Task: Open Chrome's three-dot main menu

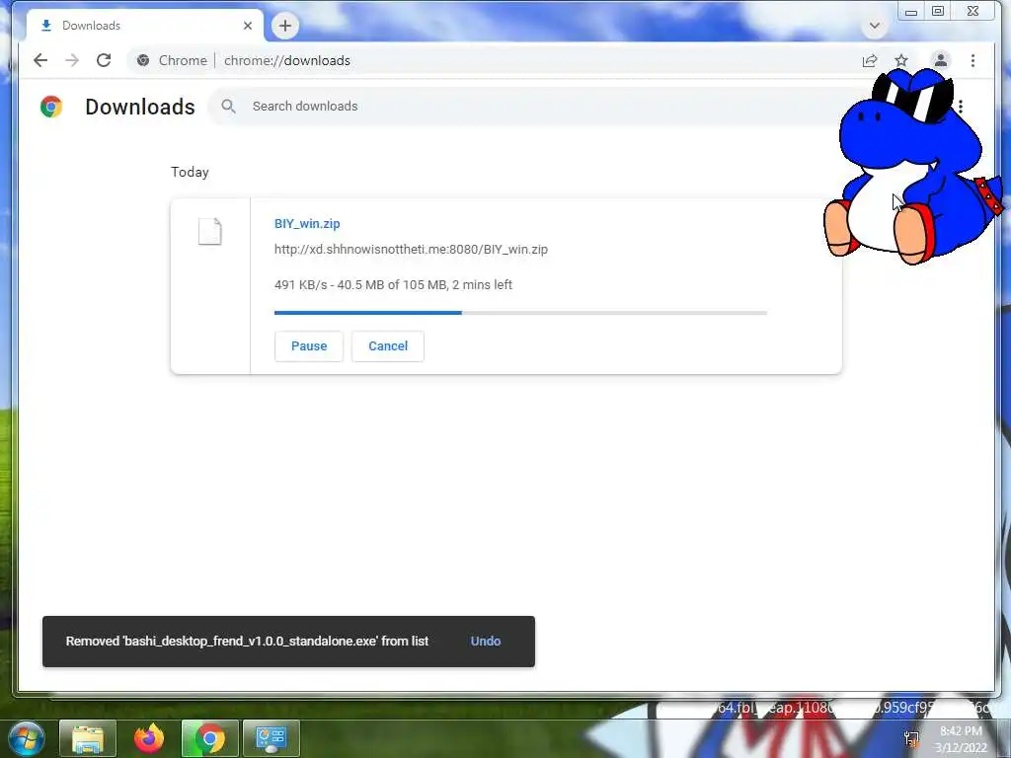Action: pos(972,60)
